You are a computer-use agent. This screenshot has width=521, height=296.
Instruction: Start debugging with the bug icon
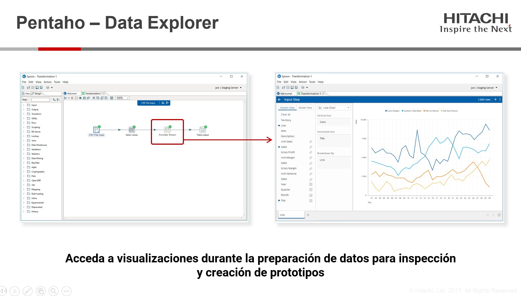[84, 98]
